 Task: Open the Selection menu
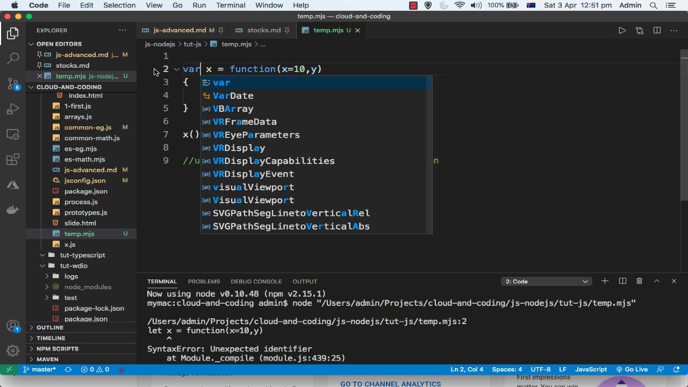coord(119,5)
